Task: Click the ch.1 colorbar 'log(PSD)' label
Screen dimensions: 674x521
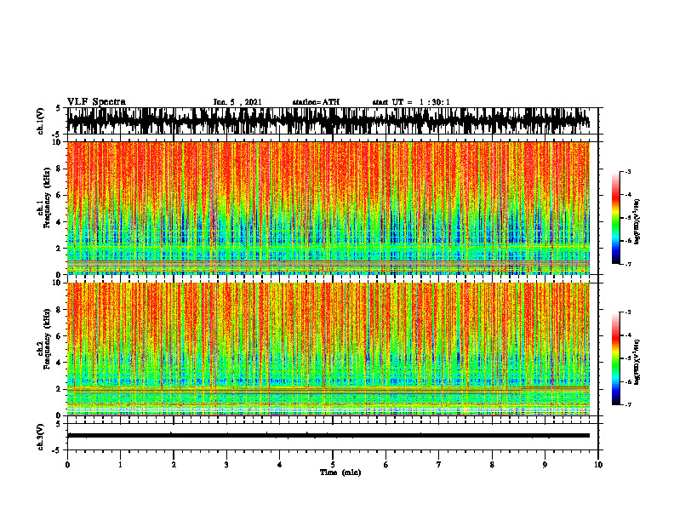Action: [637, 222]
